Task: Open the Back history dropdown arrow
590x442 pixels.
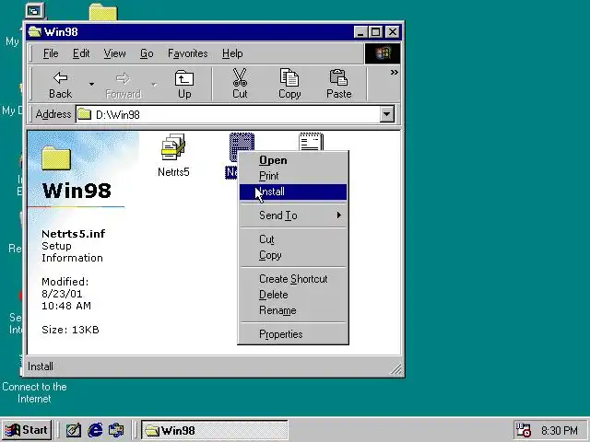Action: point(91,85)
